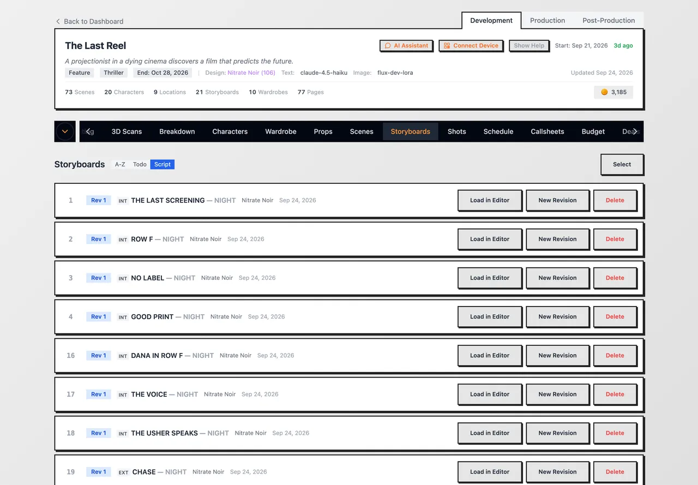Open the Shots section
Viewport: 698px width, 485px height.
tap(457, 131)
